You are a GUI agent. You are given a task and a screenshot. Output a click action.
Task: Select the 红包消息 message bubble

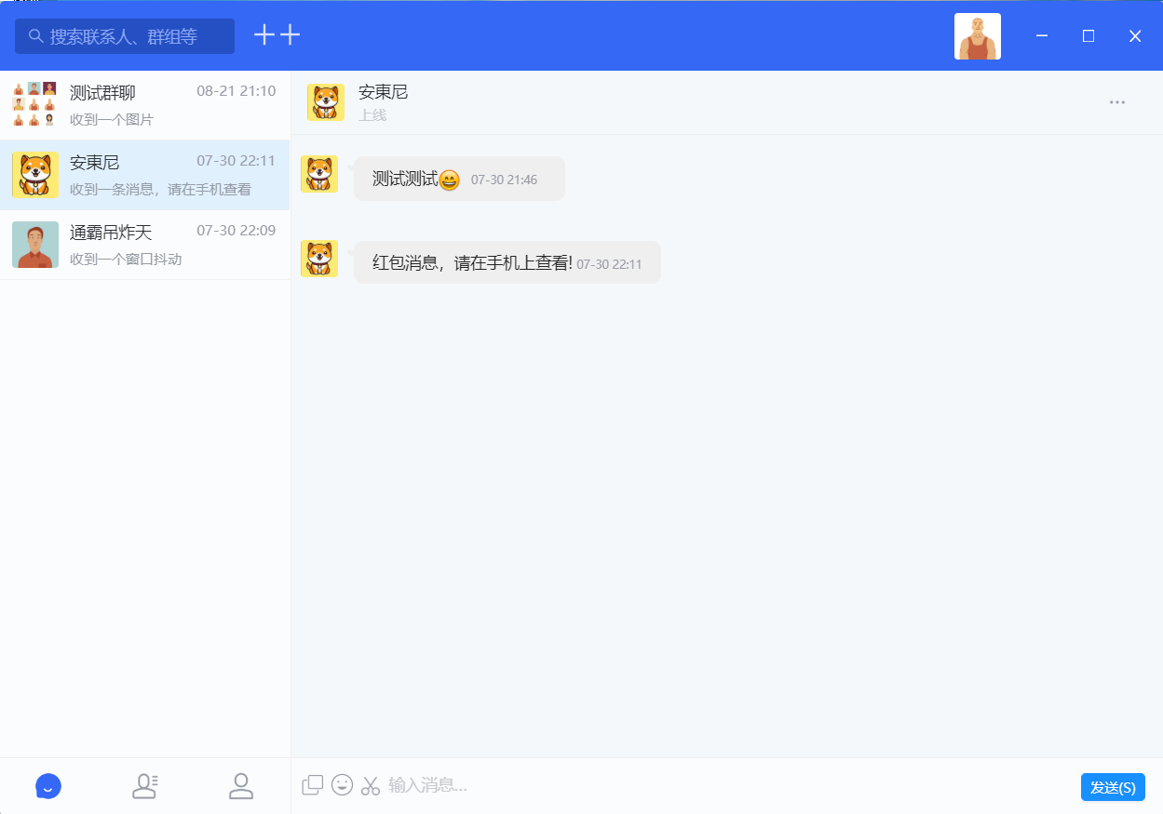[507, 262]
